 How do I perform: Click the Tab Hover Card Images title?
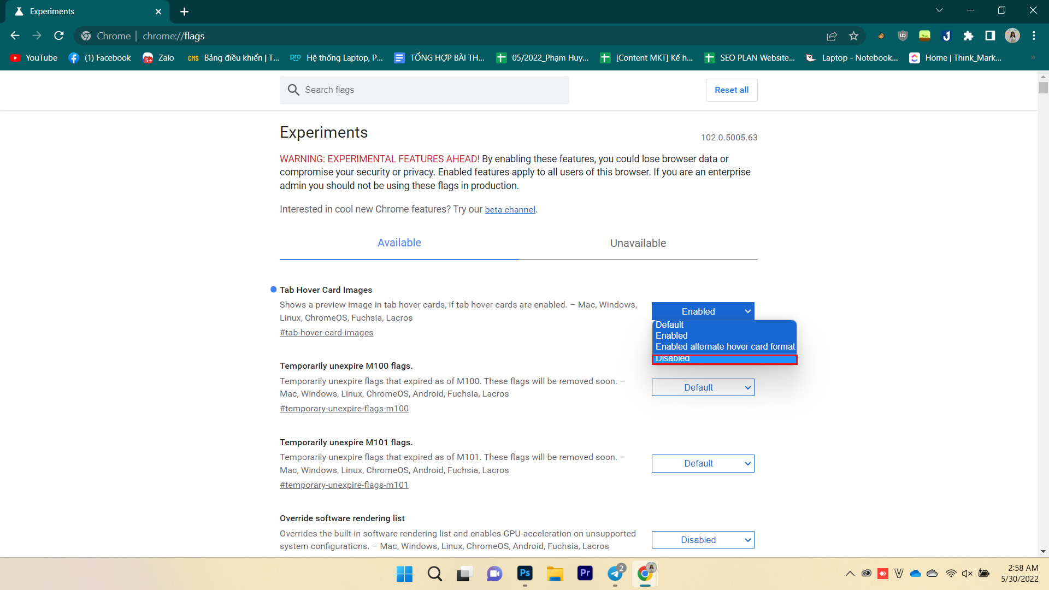[x=326, y=290]
